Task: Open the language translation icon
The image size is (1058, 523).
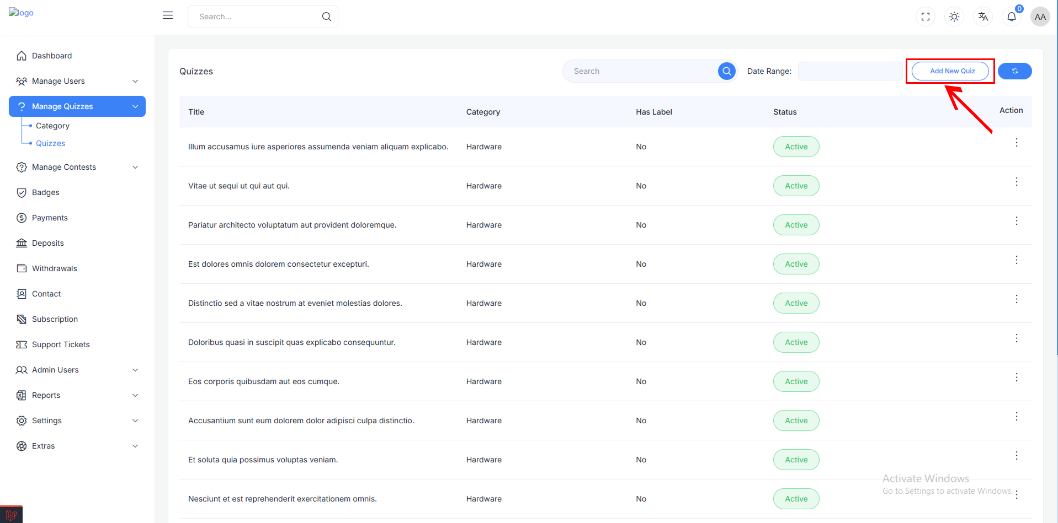Action: point(983,17)
